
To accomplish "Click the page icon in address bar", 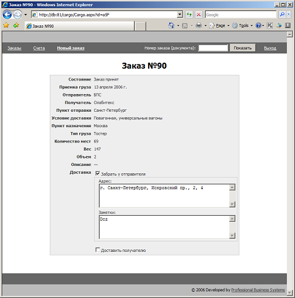I will [34, 15].
